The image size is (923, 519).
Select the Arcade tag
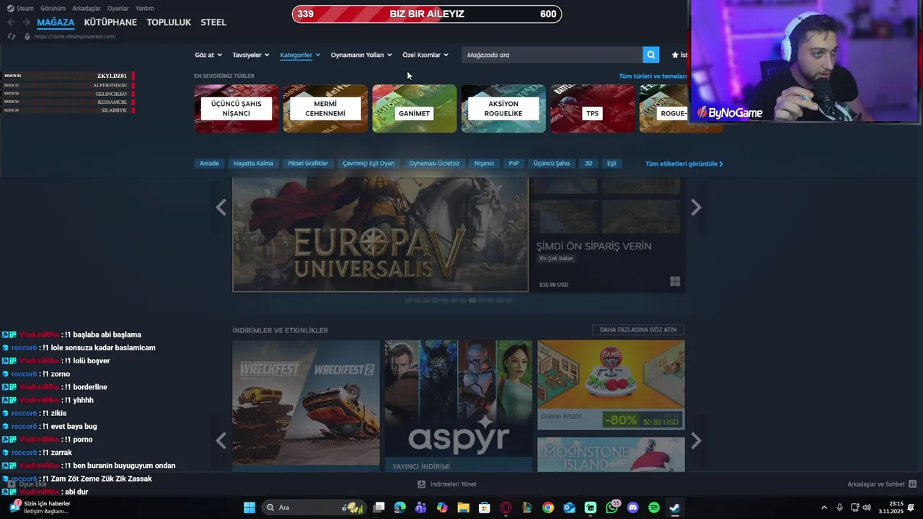pos(209,164)
